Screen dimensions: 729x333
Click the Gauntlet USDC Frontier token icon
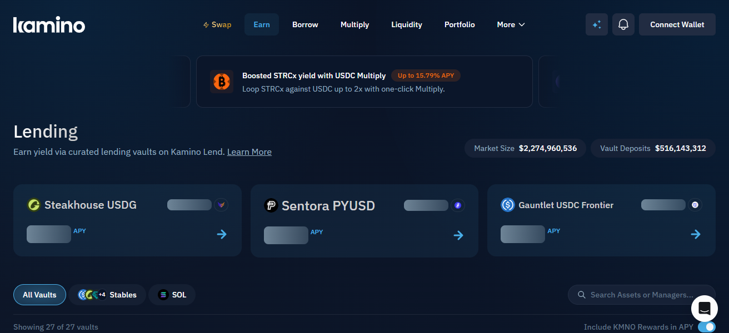[x=508, y=205]
